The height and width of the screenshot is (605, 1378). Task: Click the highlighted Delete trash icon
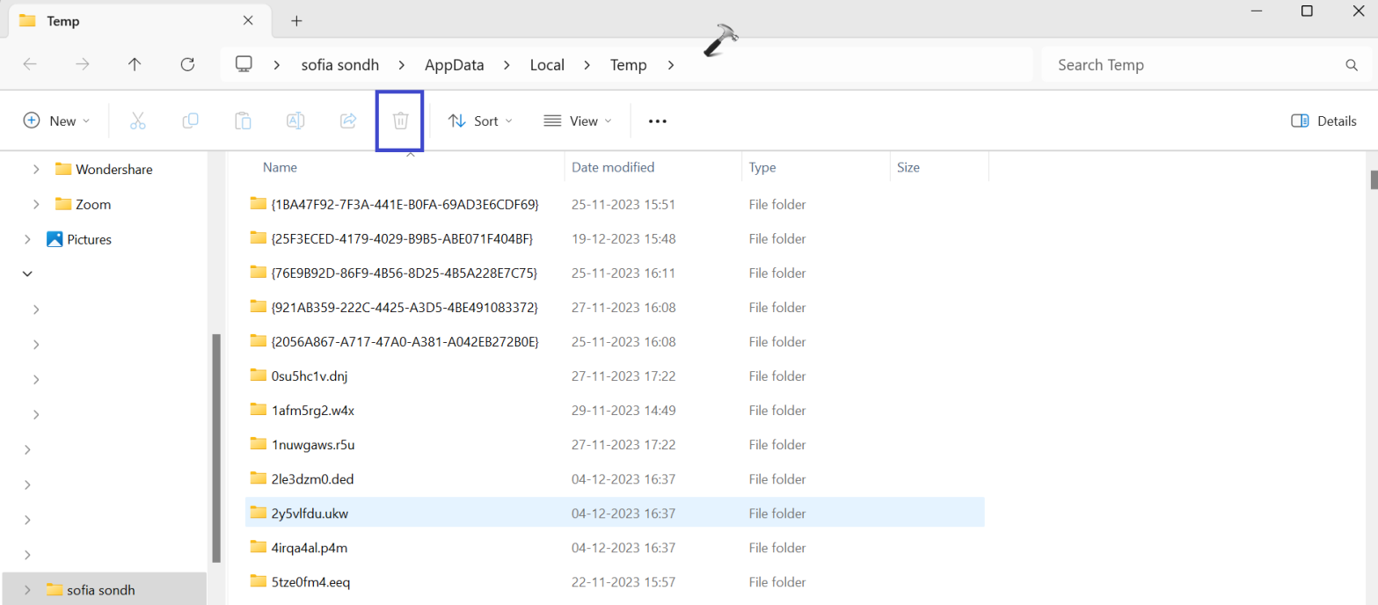tap(400, 120)
